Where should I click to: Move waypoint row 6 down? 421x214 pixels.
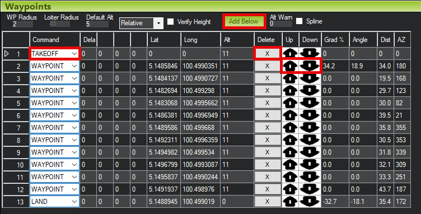tap(310, 115)
